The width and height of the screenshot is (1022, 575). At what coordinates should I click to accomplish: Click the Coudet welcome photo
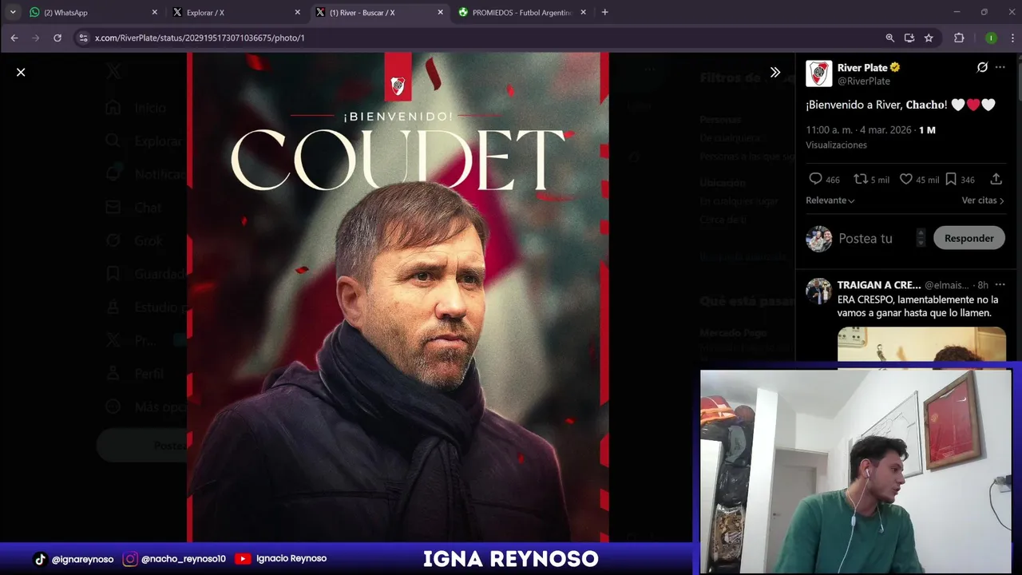pos(398,297)
